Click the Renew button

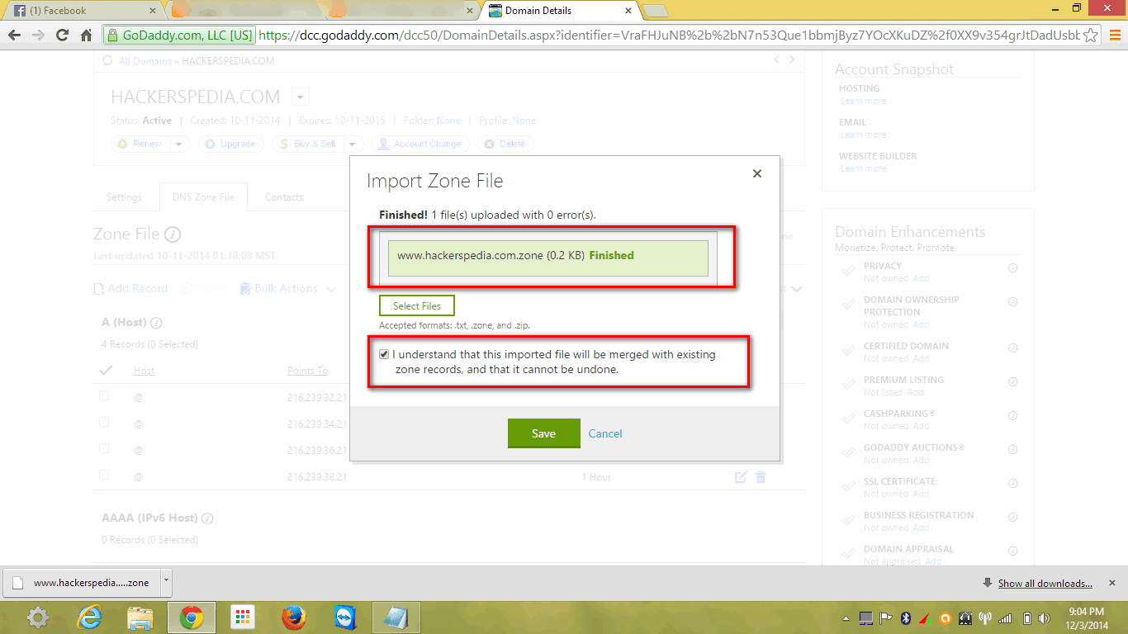140,144
